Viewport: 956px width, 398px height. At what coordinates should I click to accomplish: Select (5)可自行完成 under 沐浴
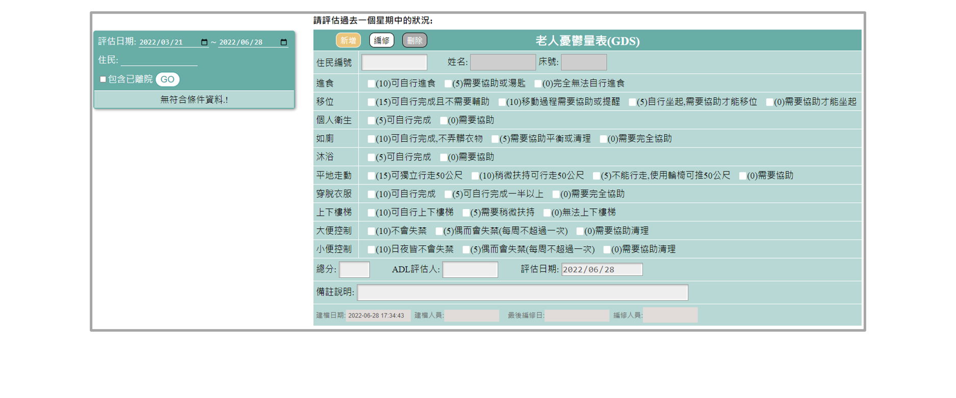tap(371, 157)
